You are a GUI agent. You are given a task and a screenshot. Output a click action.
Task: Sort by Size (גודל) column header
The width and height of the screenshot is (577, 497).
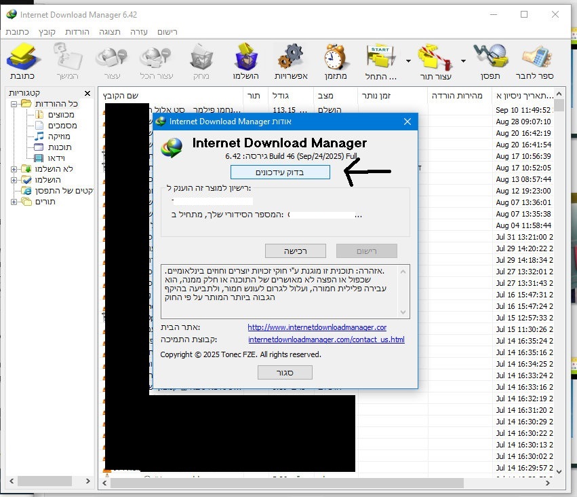pos(291,96)
